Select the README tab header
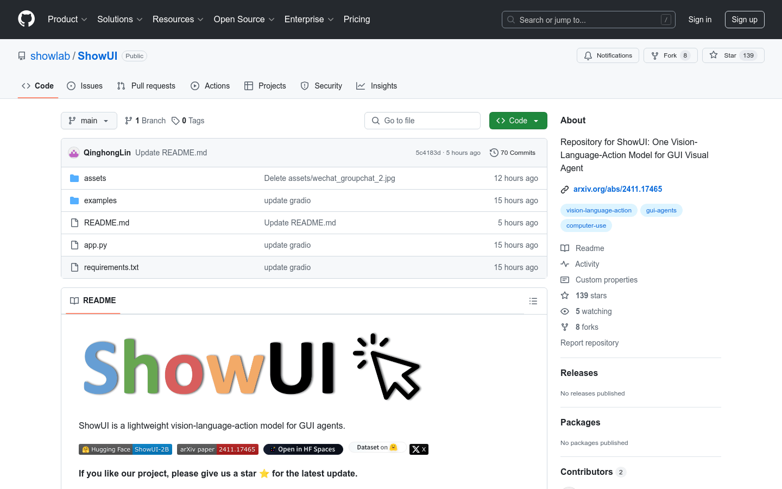 tap(93, 300)
